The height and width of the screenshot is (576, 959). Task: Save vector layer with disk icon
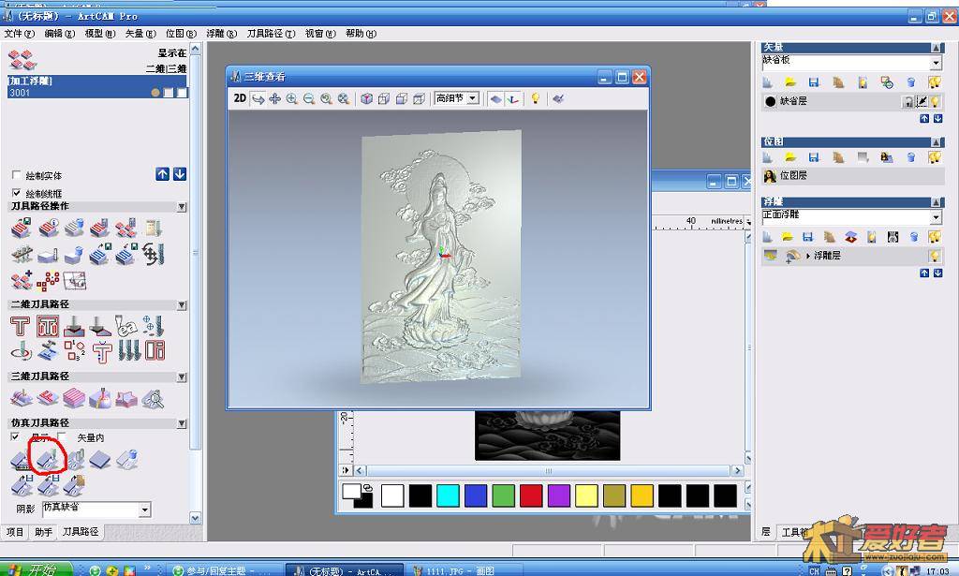point(814,82)
